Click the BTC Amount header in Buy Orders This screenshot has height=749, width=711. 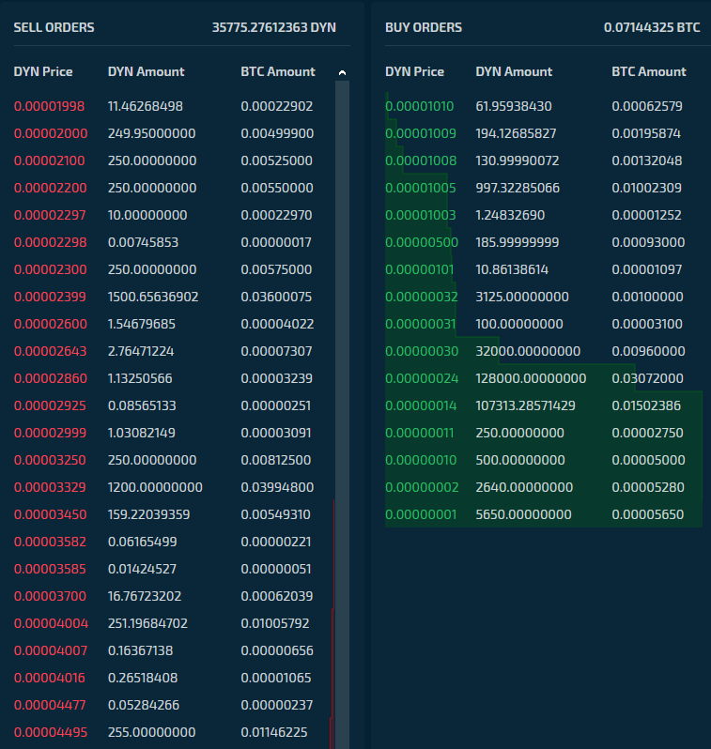pyautogui.click(x=649, y=71)
